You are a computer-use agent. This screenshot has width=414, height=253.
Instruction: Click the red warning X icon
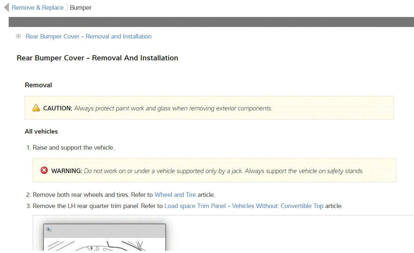(x=44, y=170)
